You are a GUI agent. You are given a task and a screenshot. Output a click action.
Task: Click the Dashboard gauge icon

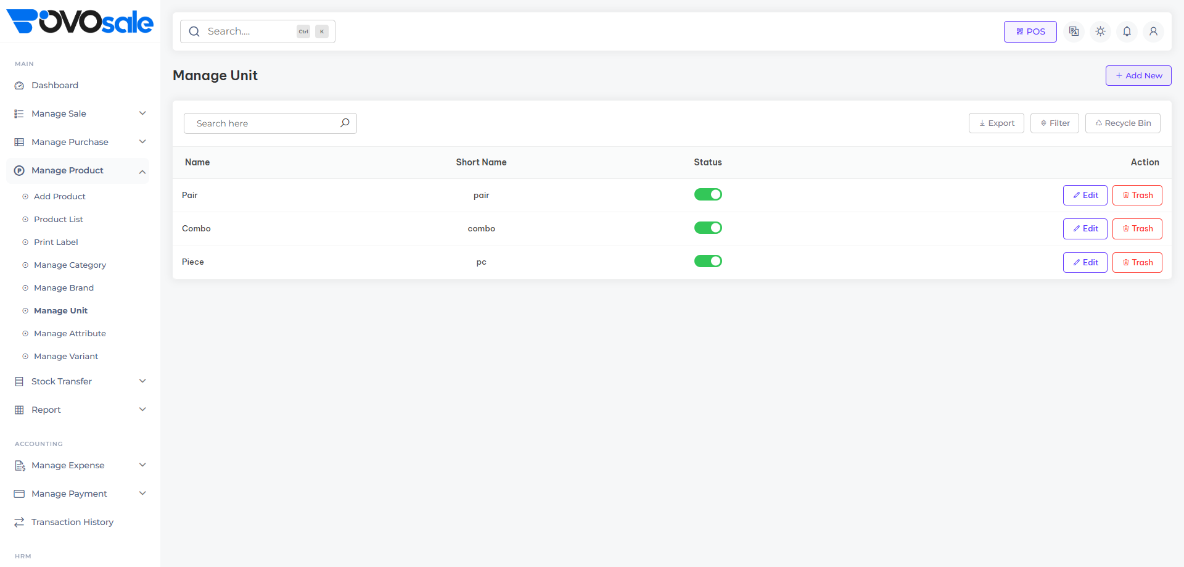[x=19, y=86]
